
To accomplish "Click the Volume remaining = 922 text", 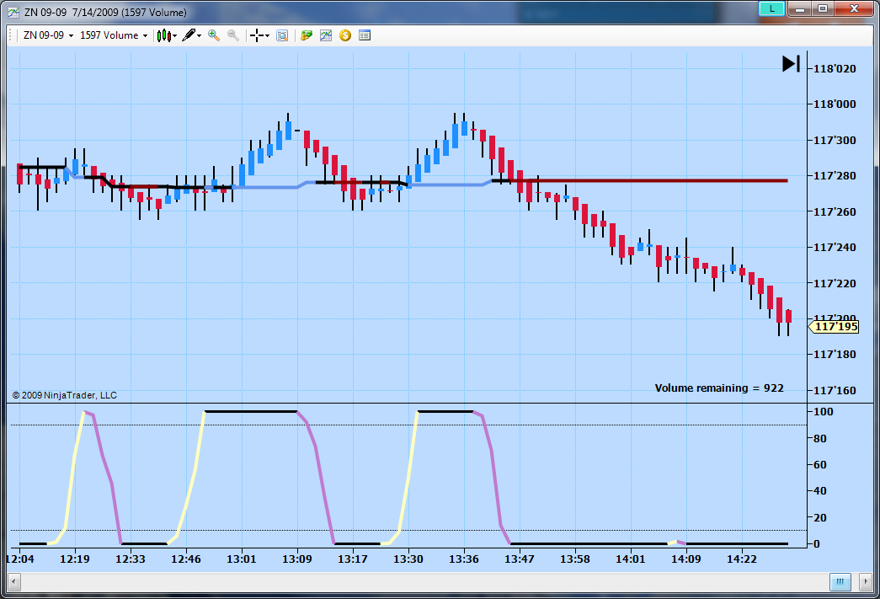I will (x=719, y=388).
